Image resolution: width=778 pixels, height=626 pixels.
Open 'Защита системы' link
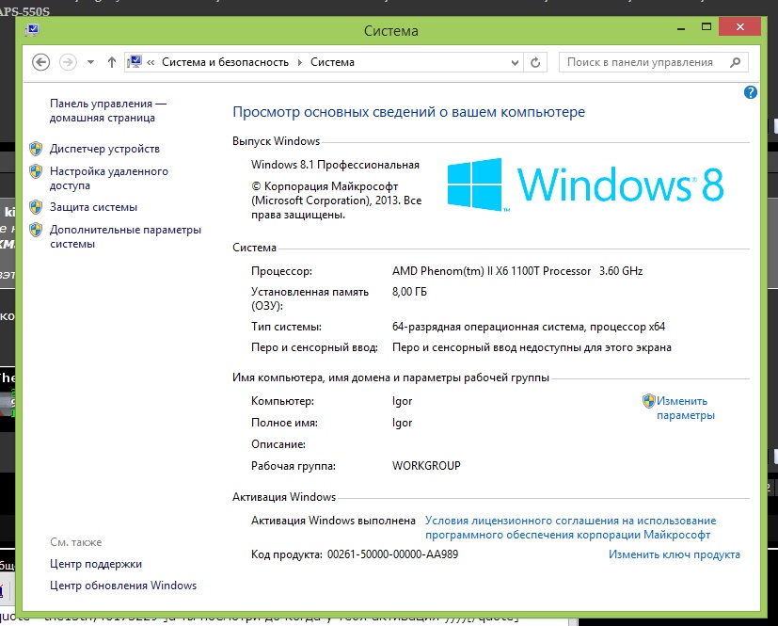point(93,207)
